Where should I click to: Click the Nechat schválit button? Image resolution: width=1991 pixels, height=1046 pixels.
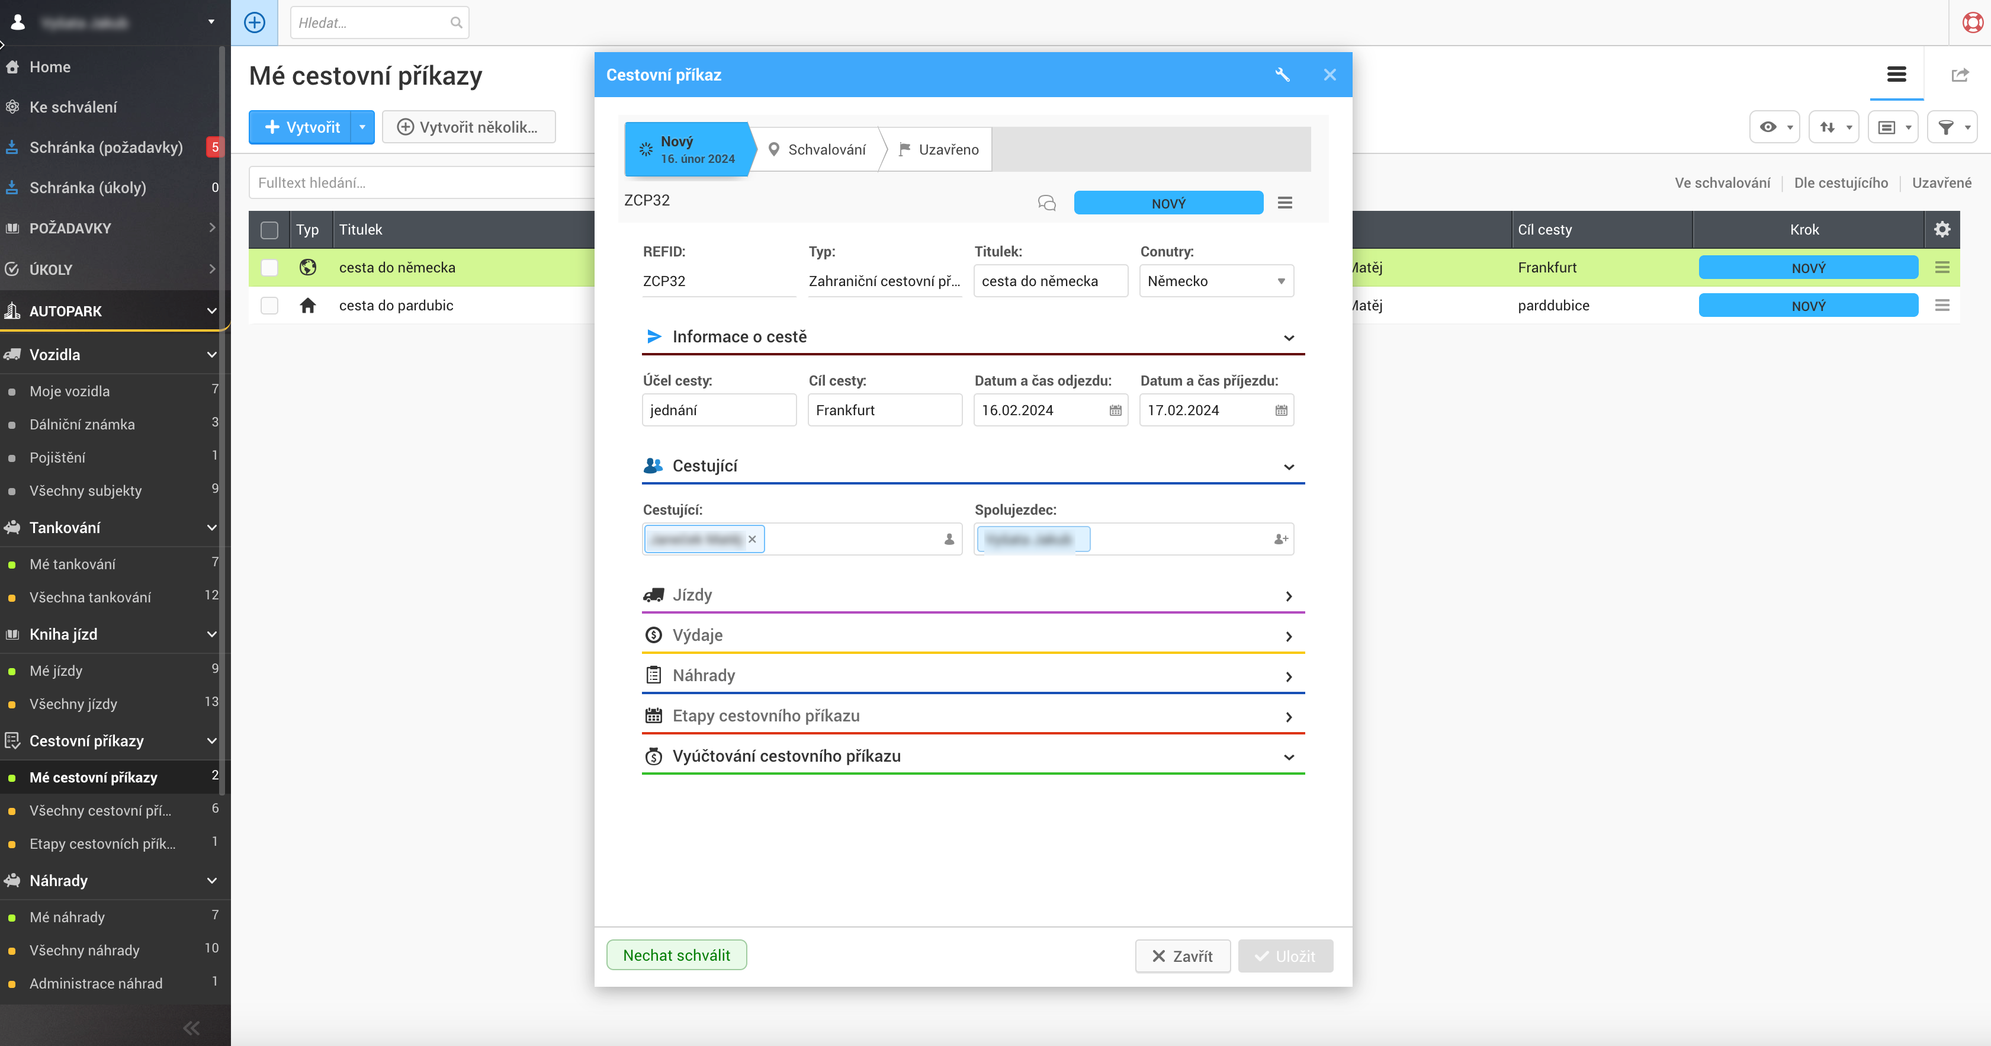pos(676,955)
